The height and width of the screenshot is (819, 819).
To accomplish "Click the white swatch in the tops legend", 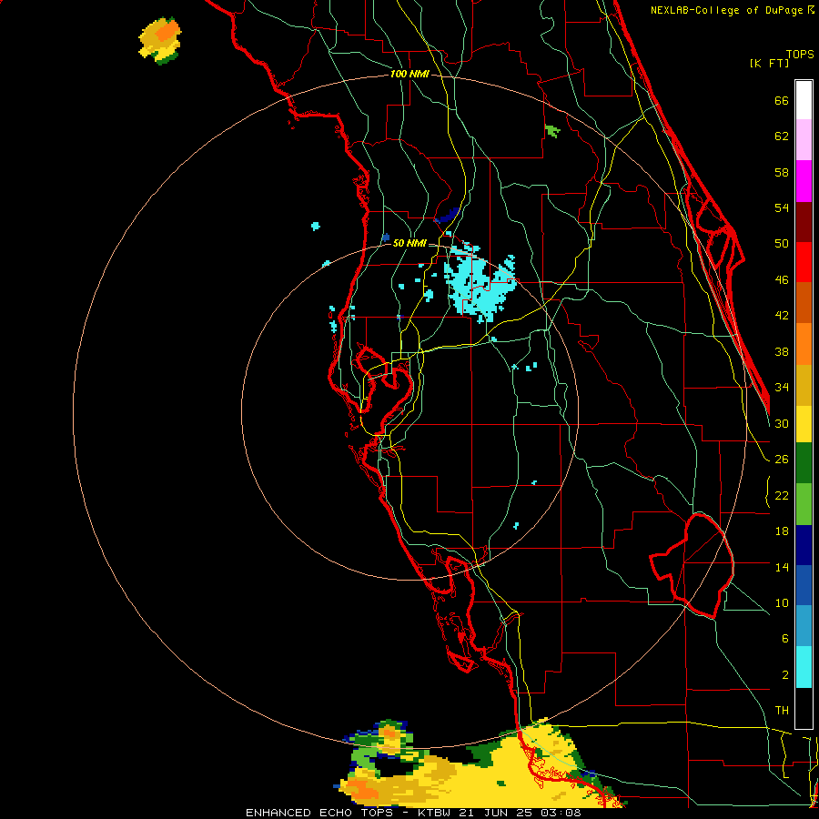I will click(x=804, y=100).
